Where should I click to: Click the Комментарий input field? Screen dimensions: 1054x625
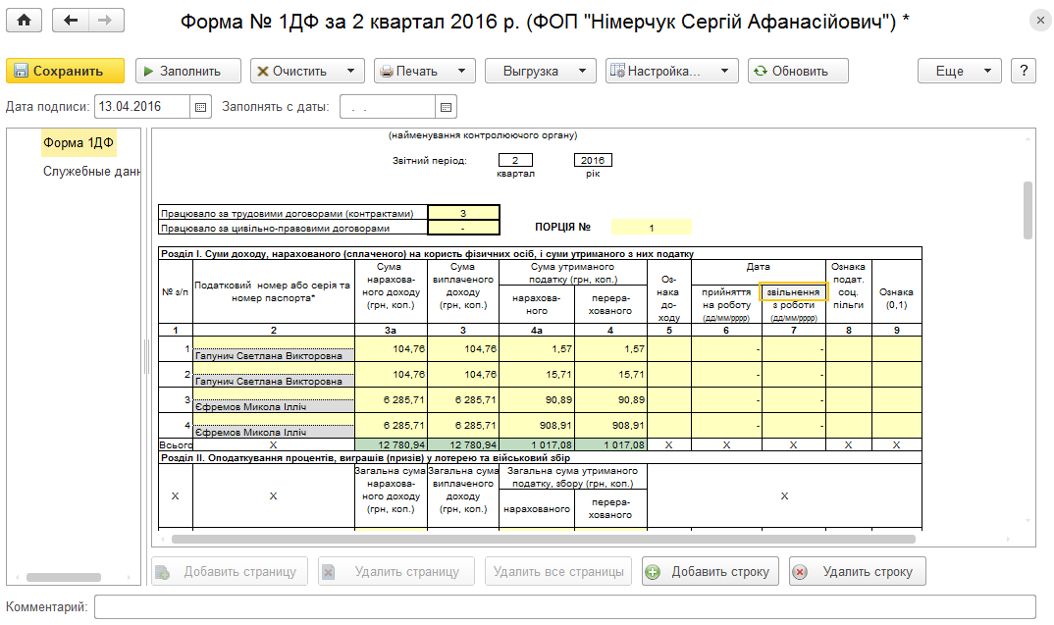pos(564,607)
